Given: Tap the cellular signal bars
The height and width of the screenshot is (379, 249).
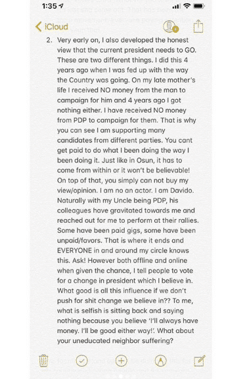Looking at the screenshot, I should pos(176,7).
